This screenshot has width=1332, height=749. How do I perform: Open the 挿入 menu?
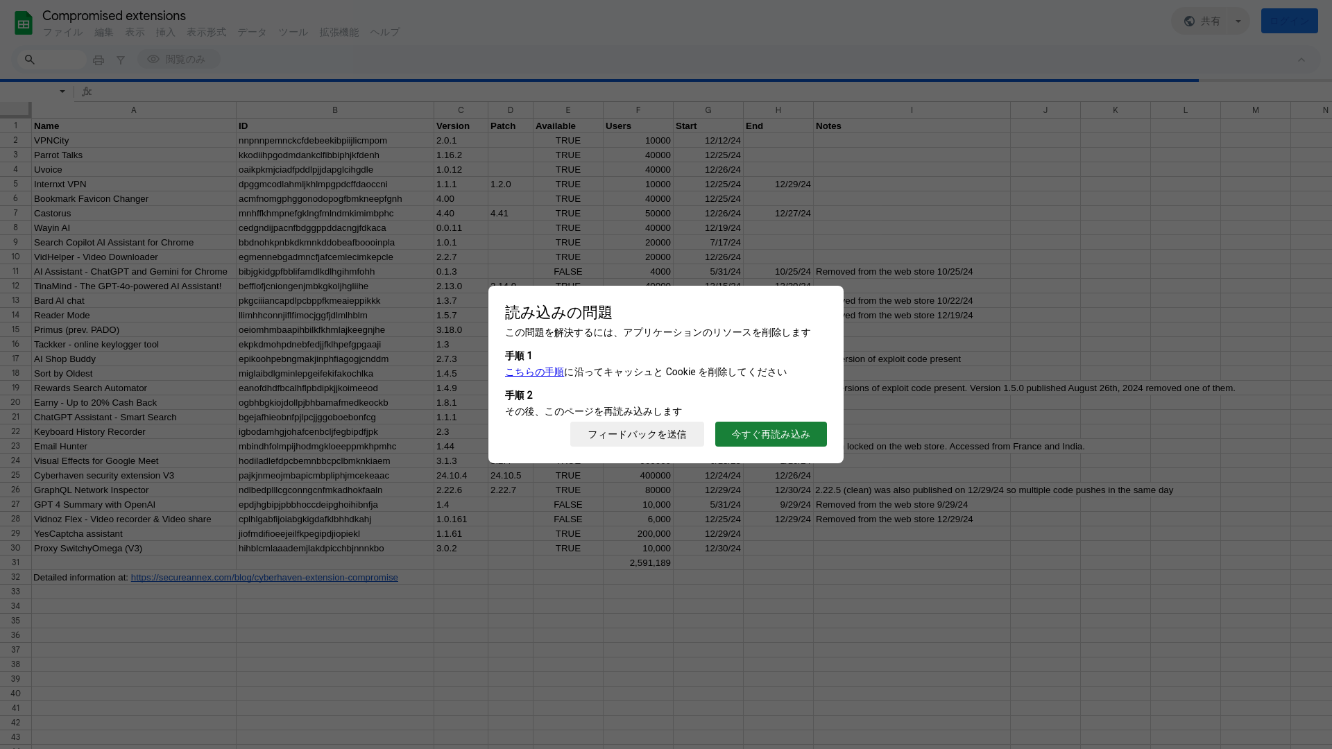pos(166,33)
